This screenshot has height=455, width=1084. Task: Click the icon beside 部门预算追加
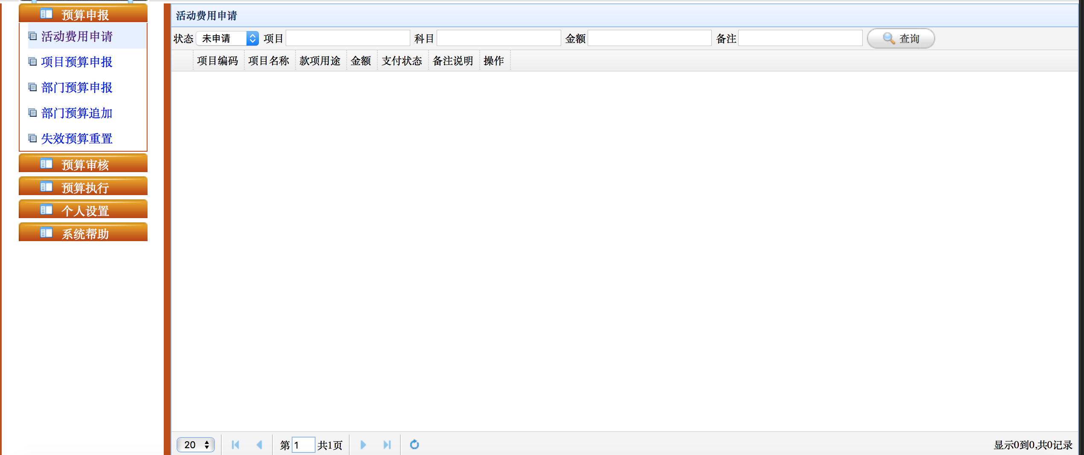(32, 112)
